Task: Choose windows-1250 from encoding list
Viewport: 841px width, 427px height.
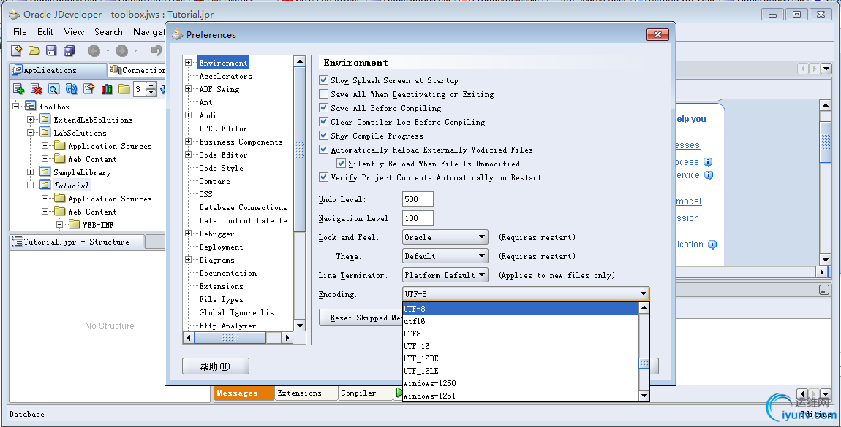Action: tap(521, 383)
